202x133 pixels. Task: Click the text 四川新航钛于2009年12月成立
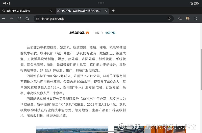click(48, 76)
